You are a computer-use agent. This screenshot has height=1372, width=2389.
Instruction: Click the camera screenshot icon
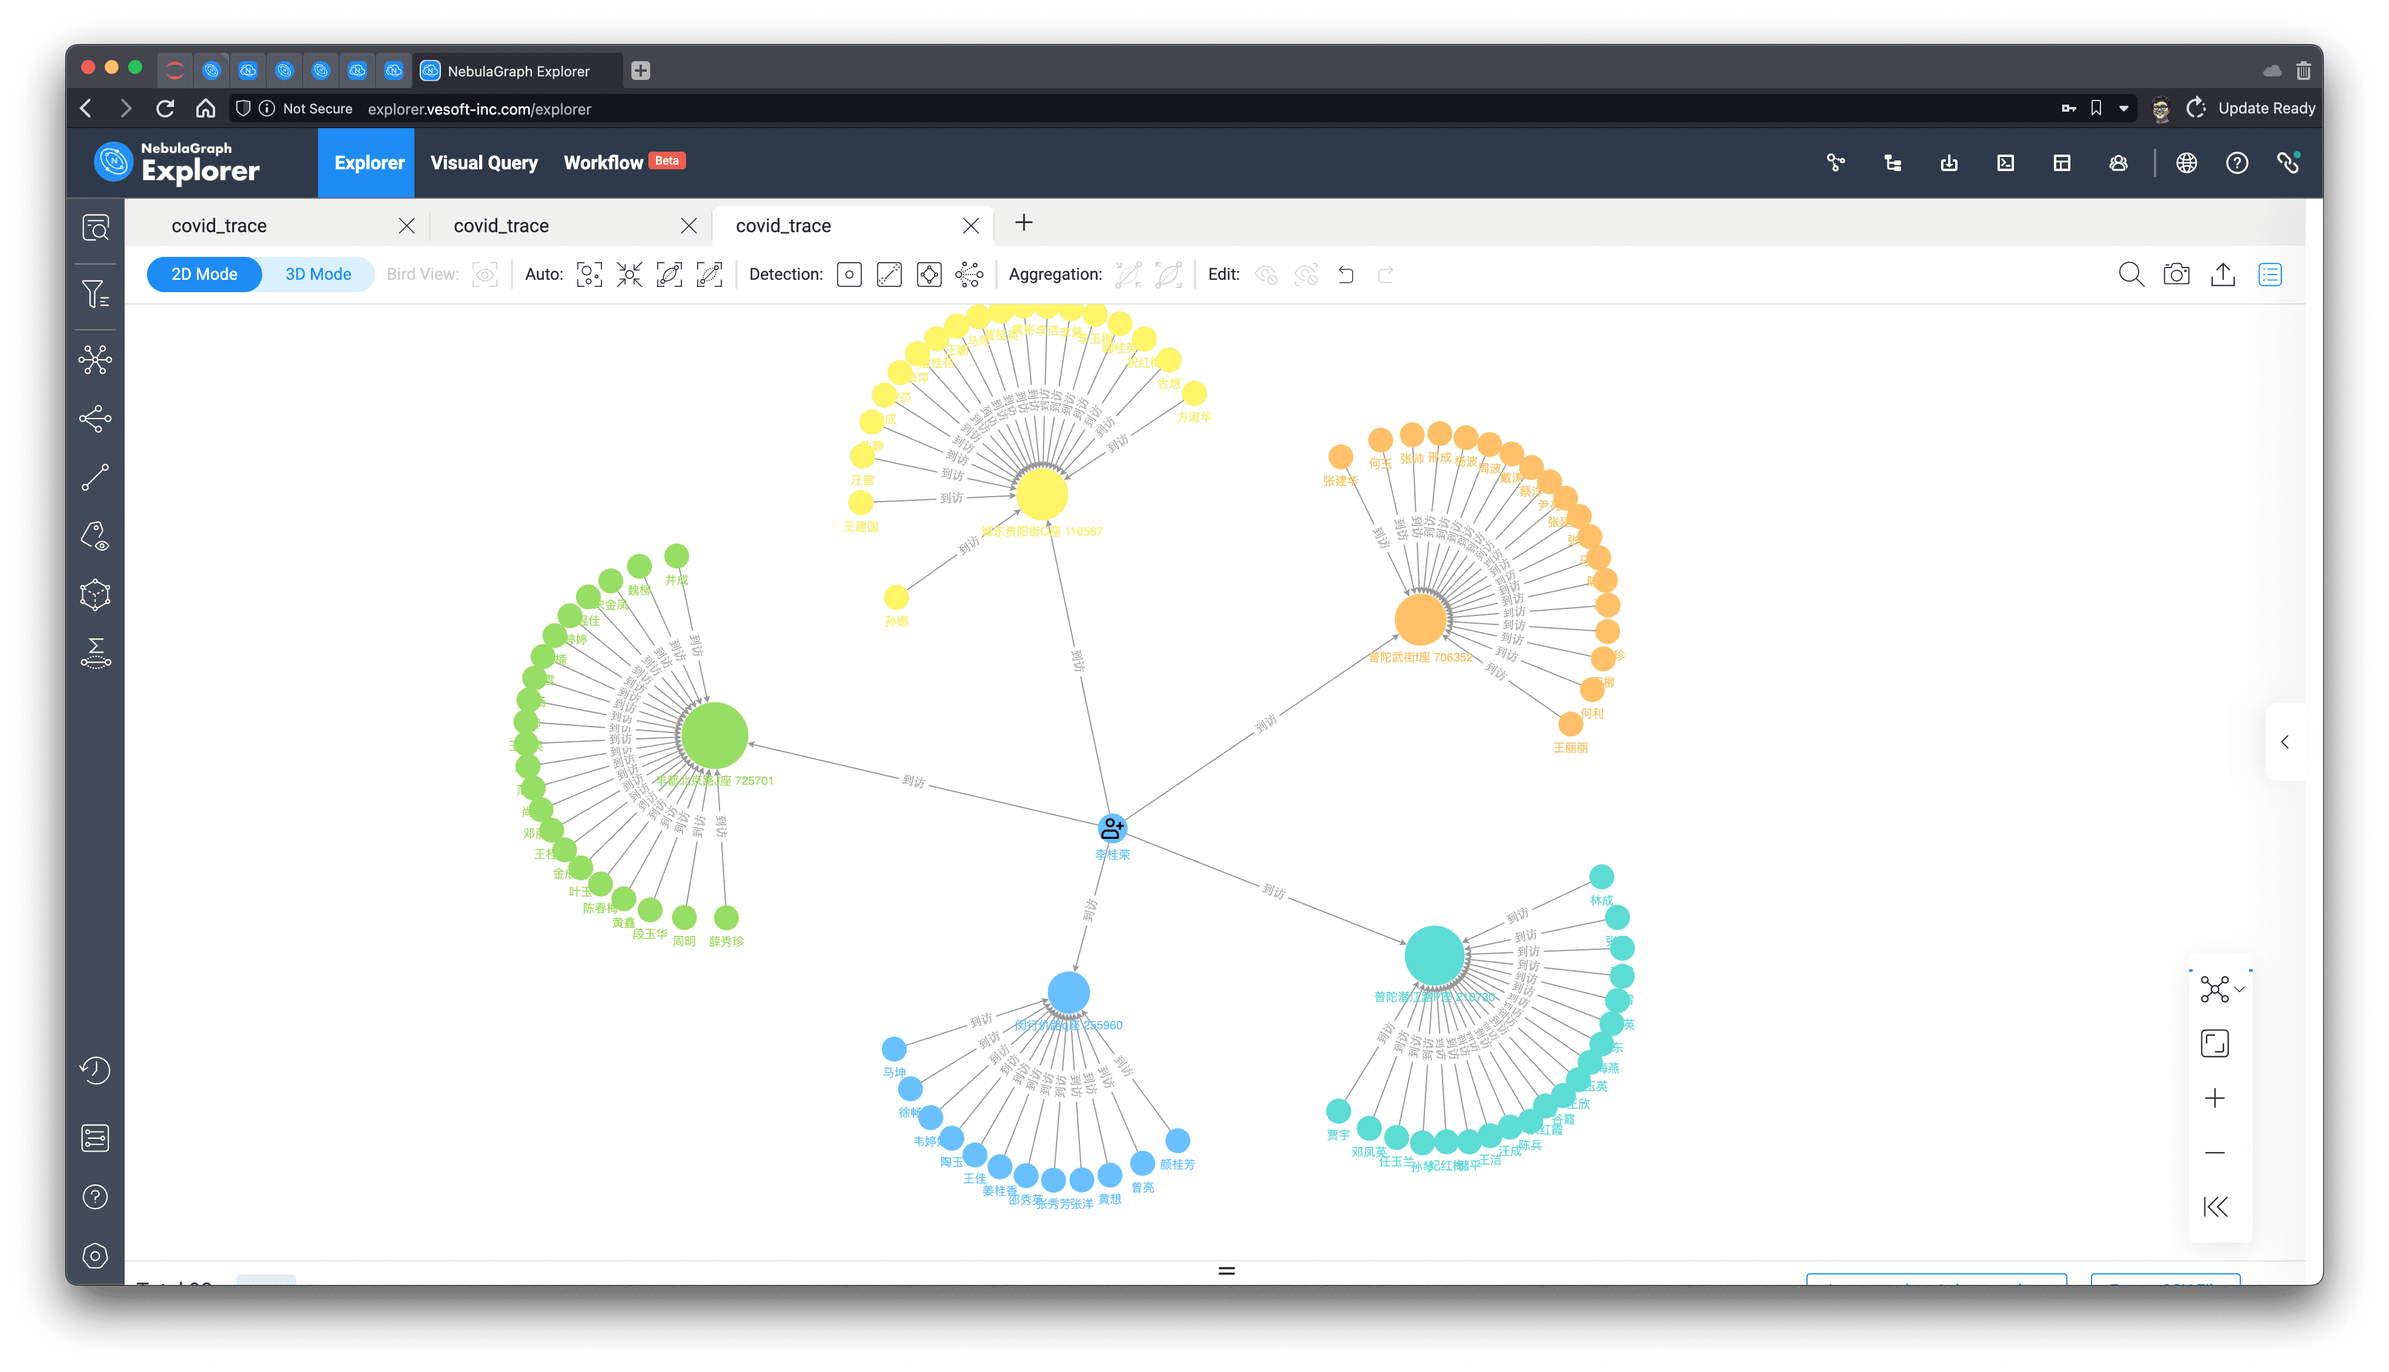pyautogui.click(x=2176, y=274)
